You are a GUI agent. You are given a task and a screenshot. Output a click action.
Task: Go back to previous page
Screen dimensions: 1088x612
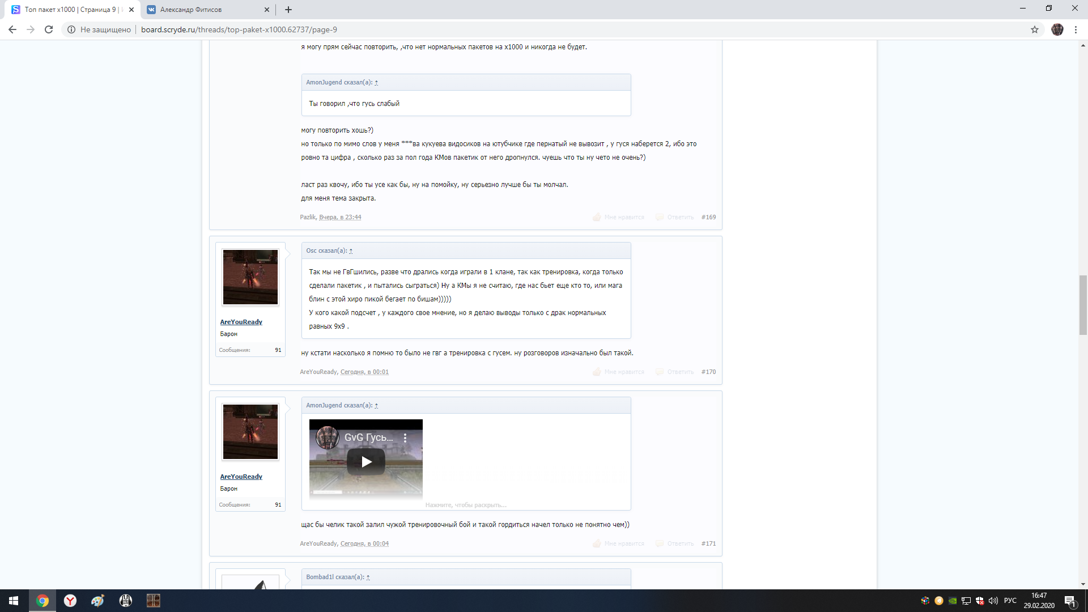[x=12, y=29]
